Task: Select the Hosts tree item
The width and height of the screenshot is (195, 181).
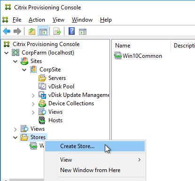Action: (55, 120)
